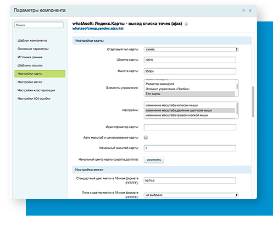
Task: Click the Стандартный цвет метки field
Action: tap(190, 180)
